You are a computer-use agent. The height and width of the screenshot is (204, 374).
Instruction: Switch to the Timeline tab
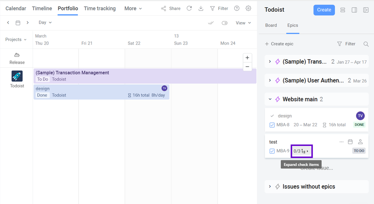point(42,8)
